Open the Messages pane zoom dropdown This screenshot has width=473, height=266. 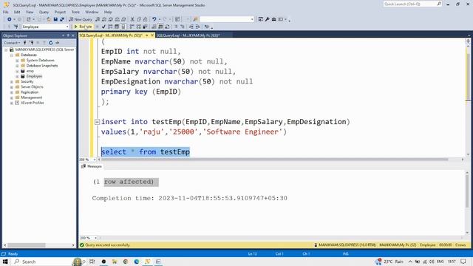(95, 238)
